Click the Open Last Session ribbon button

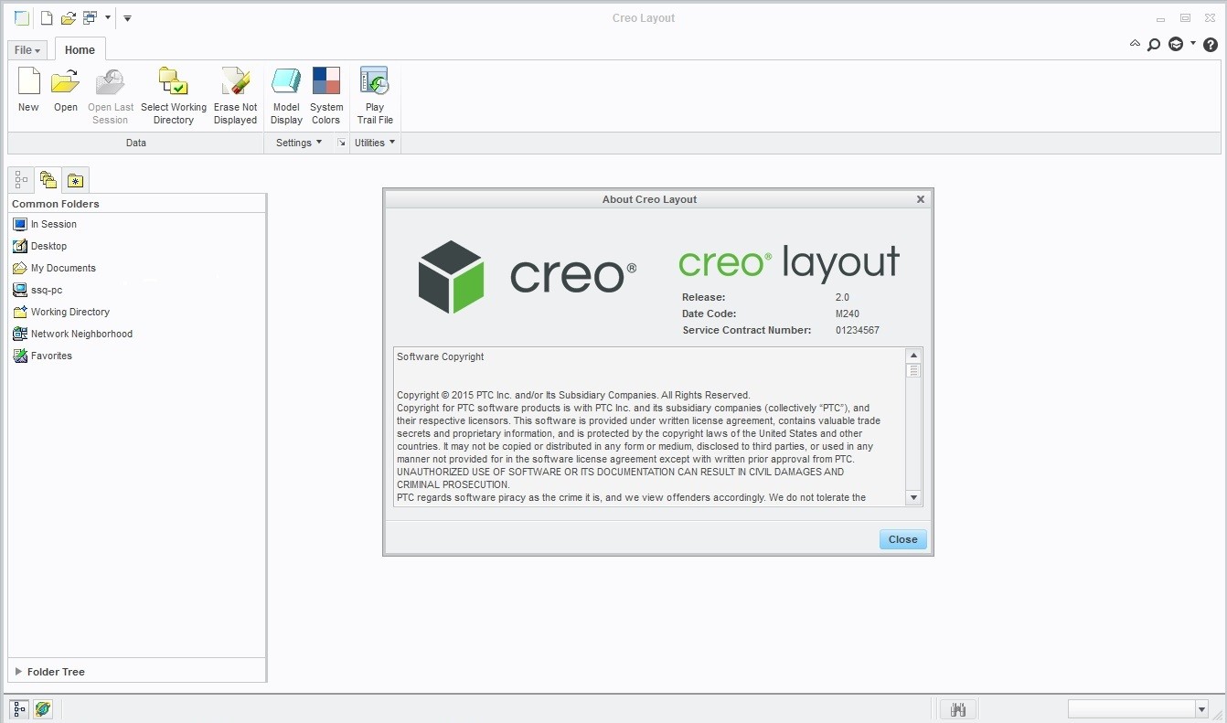click(x=111, y=95)
